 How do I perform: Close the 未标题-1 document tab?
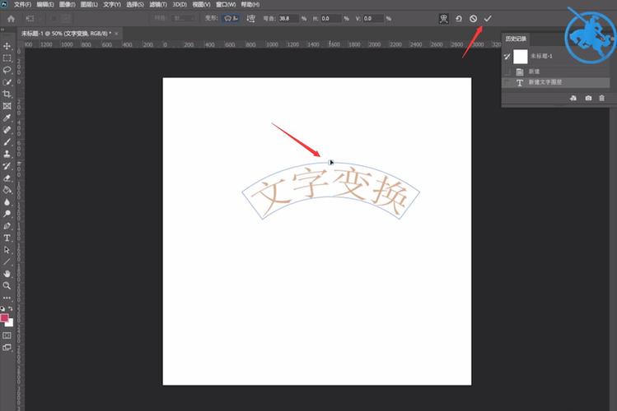(x=116, y=34)
